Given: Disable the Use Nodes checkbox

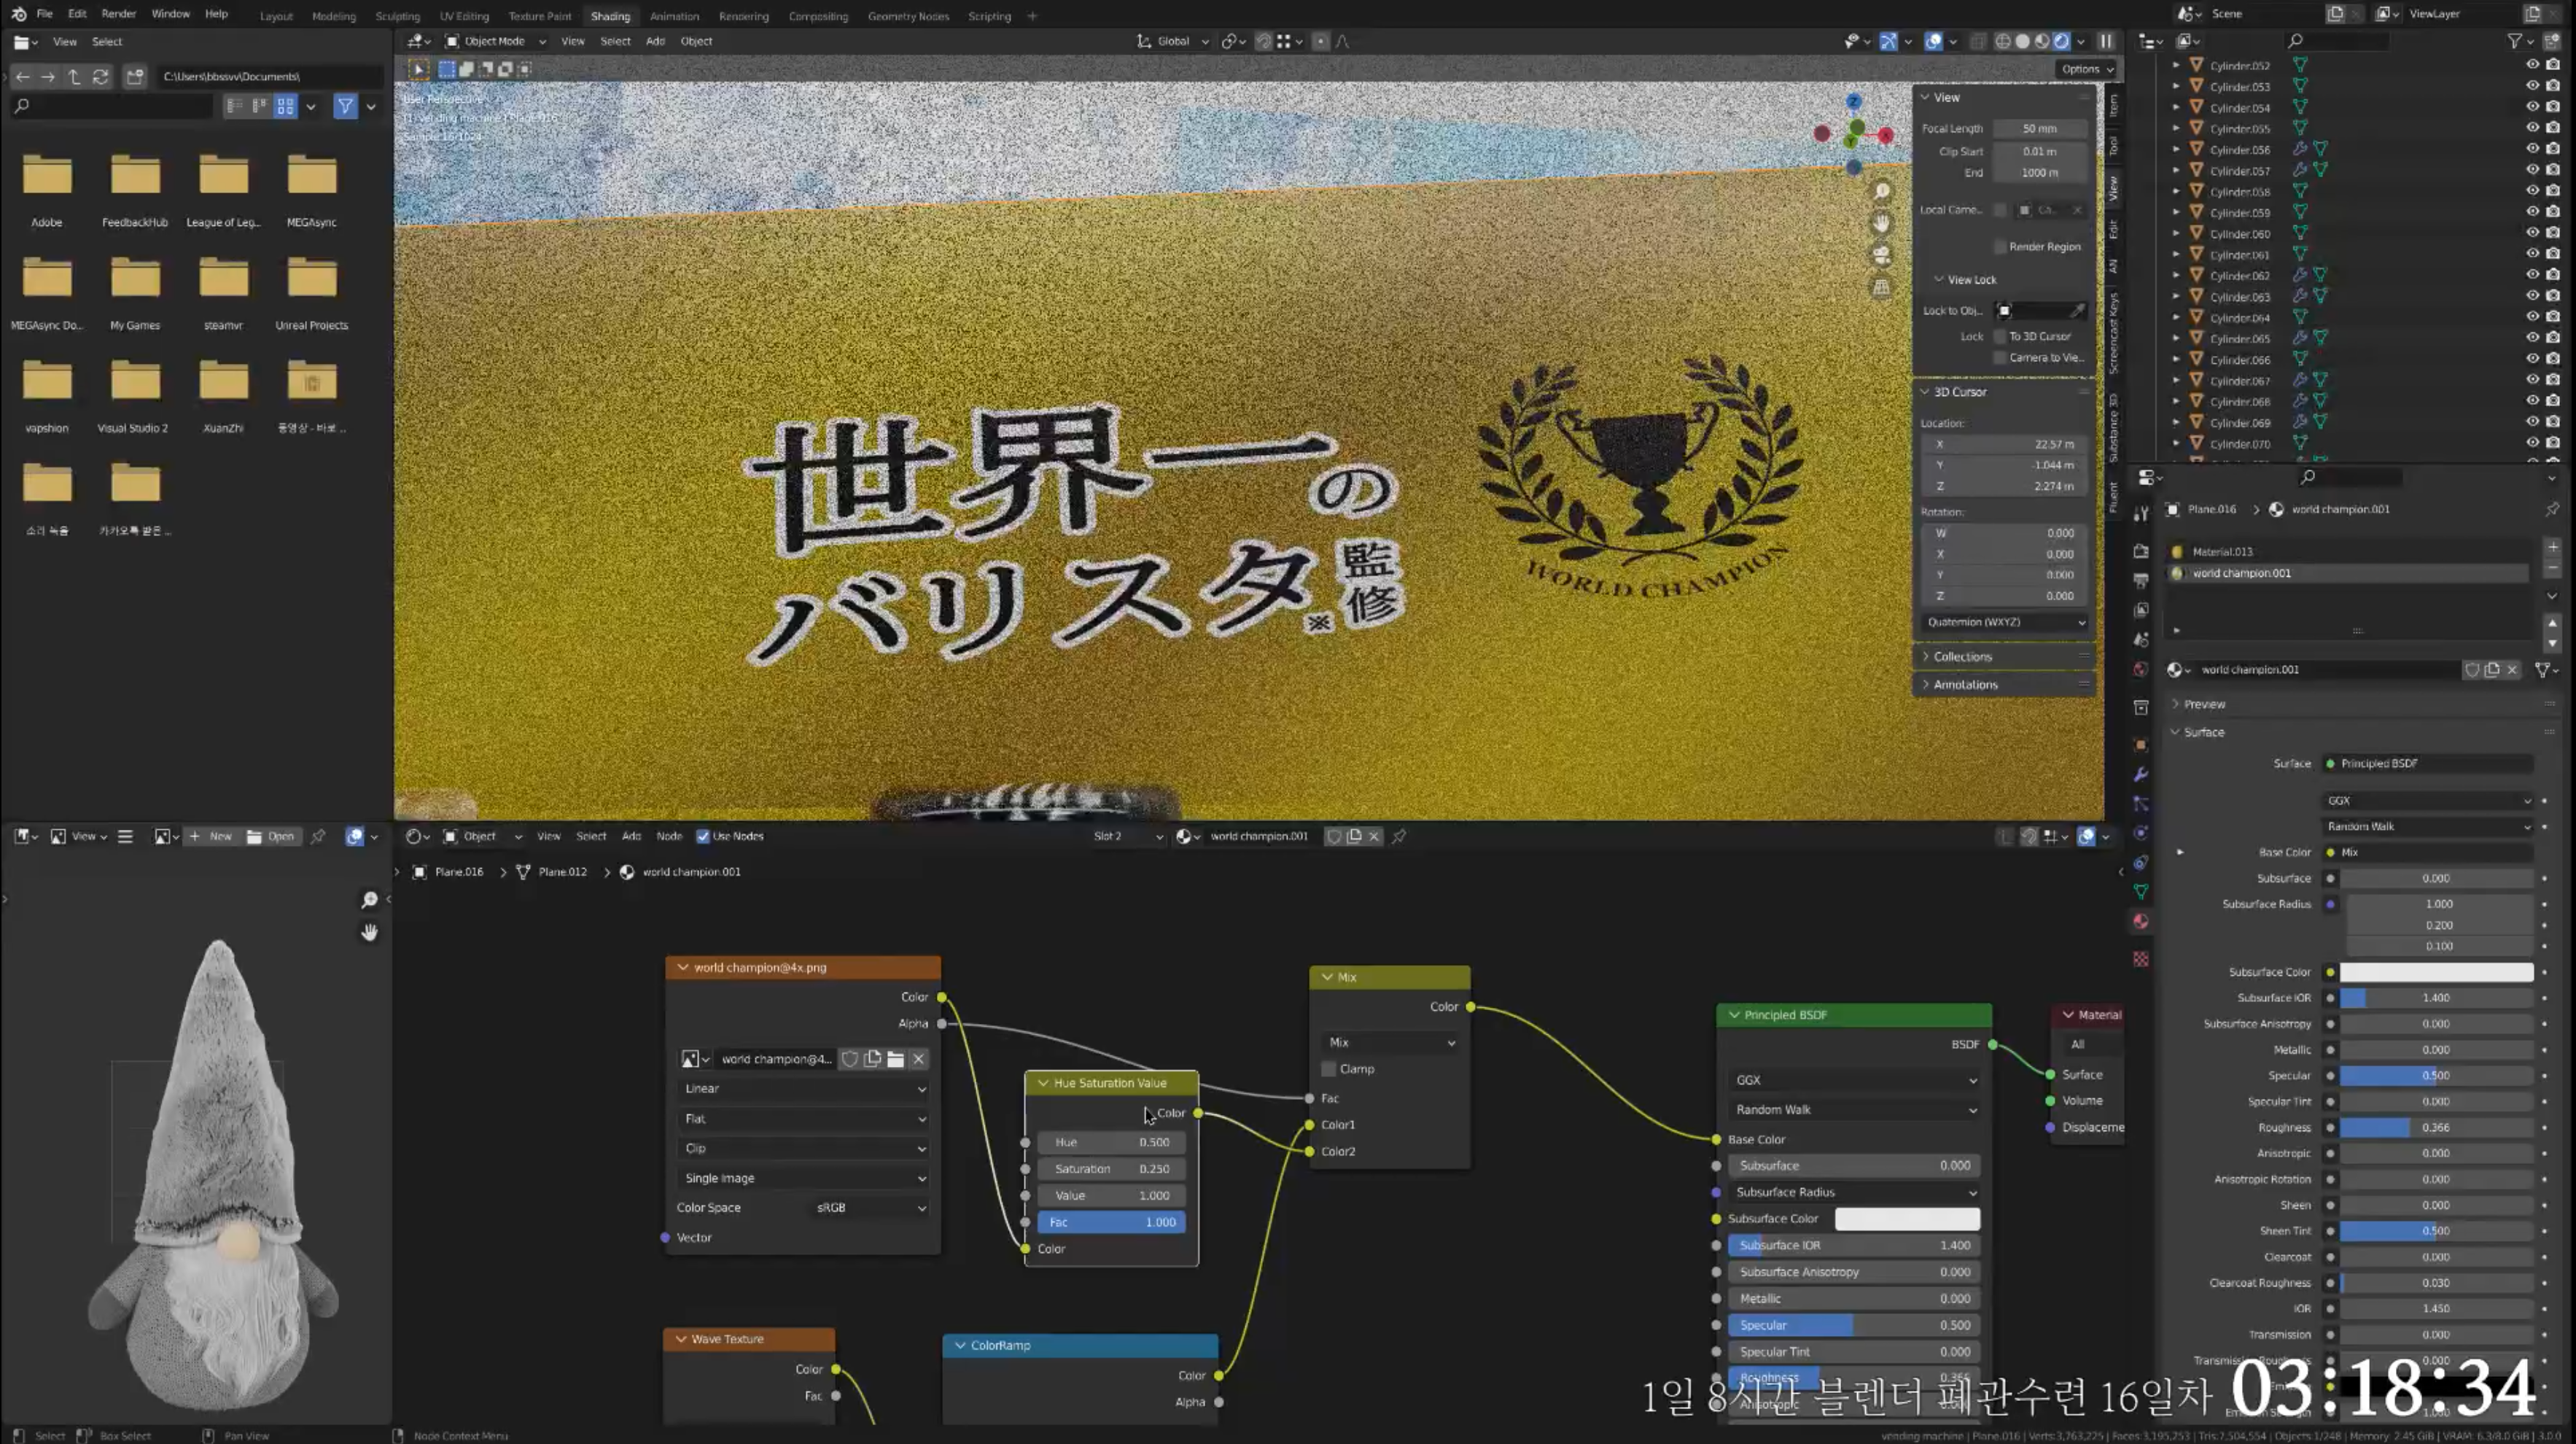Looking at the screenshot, I should [703, 836].
